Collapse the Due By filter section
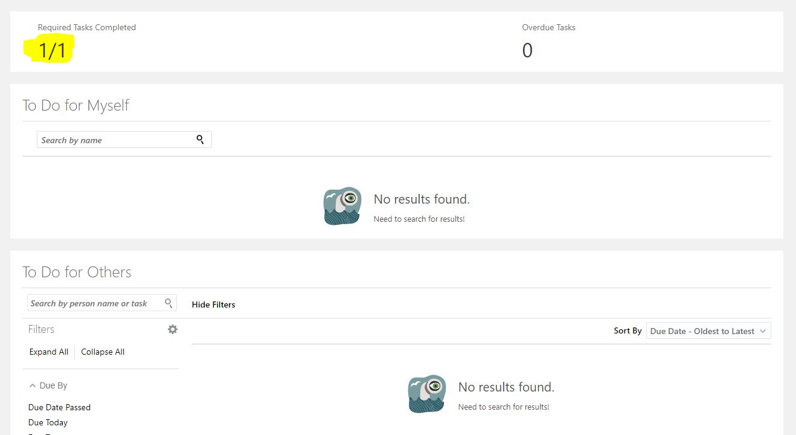The height and width of the screenshot is (435, 796). 32,385
